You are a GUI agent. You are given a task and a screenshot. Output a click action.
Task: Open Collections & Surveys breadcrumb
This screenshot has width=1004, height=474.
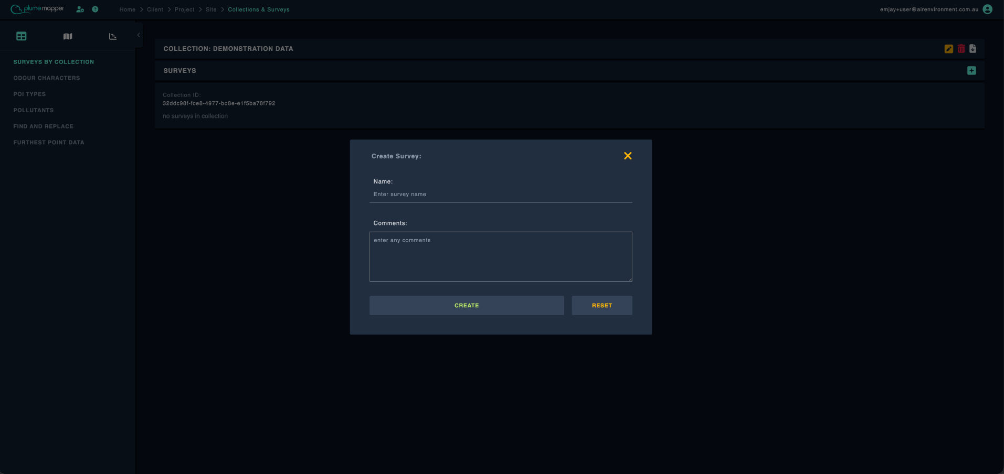pyautogui.click(x=259, y=9)
